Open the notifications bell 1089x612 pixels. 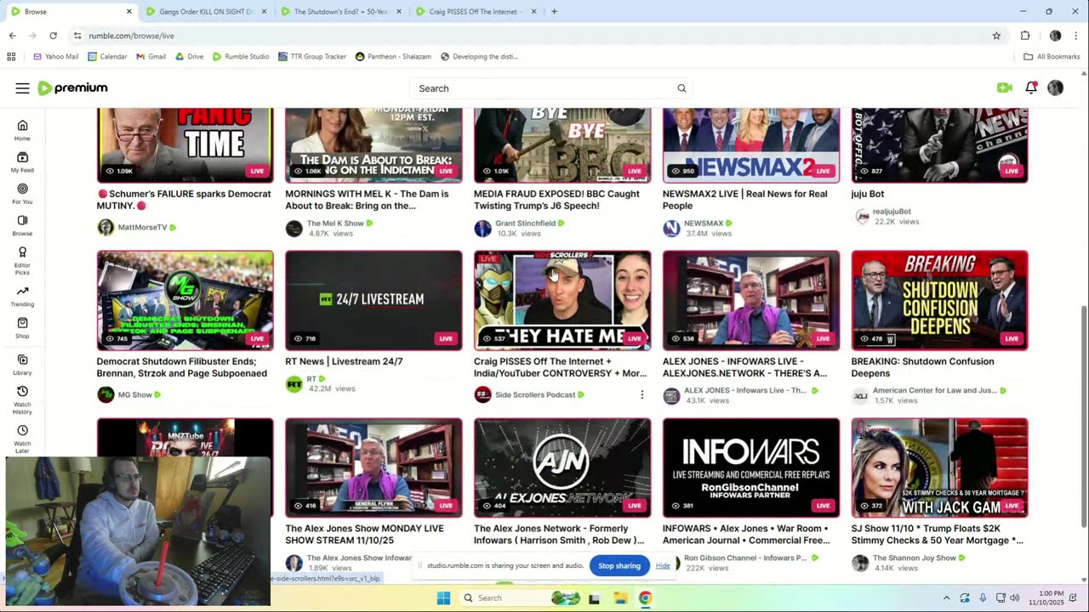click(x=1031, y=88)
